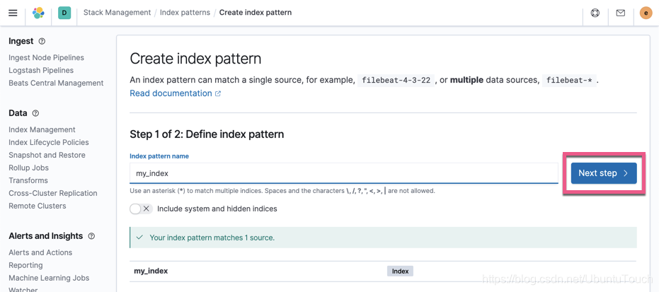
Task: Click the Data section help icon
Action: [x=35, y=113]
